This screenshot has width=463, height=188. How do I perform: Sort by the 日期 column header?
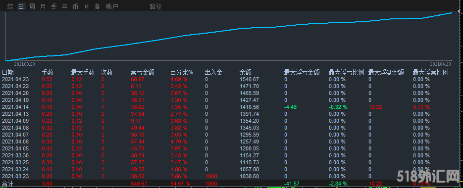coord(8,72)
